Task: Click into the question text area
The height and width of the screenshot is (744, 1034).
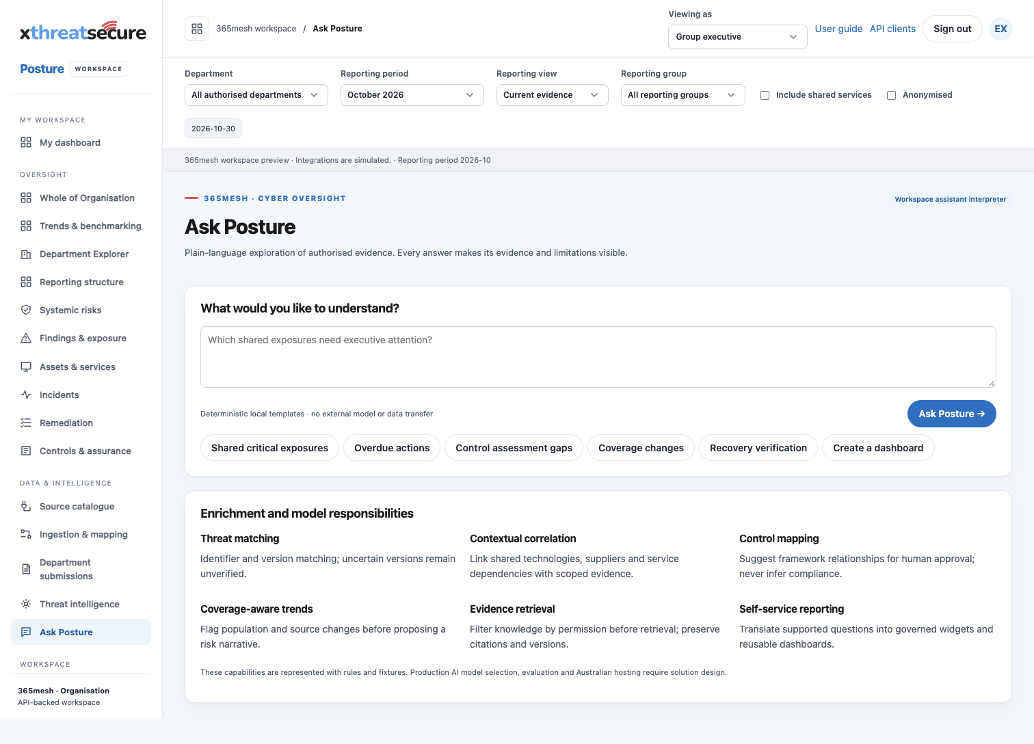Action: (x=598, y=357)
